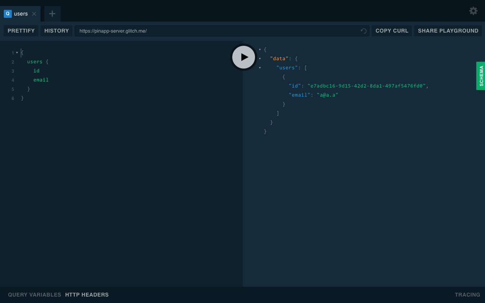Collapse the query block at line 1
The height and width of the screenshot is (303, 485).
[x=17, y=53]
